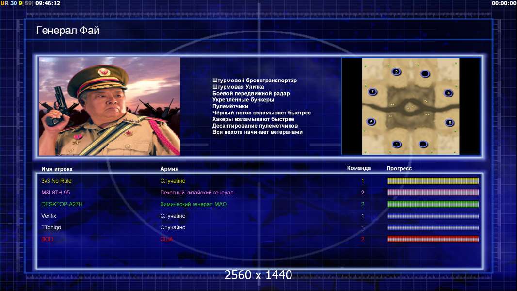Screen dimensions: 517x291
Task: Click 'США' army entry of BOD
Action: [x=166, y=239]
